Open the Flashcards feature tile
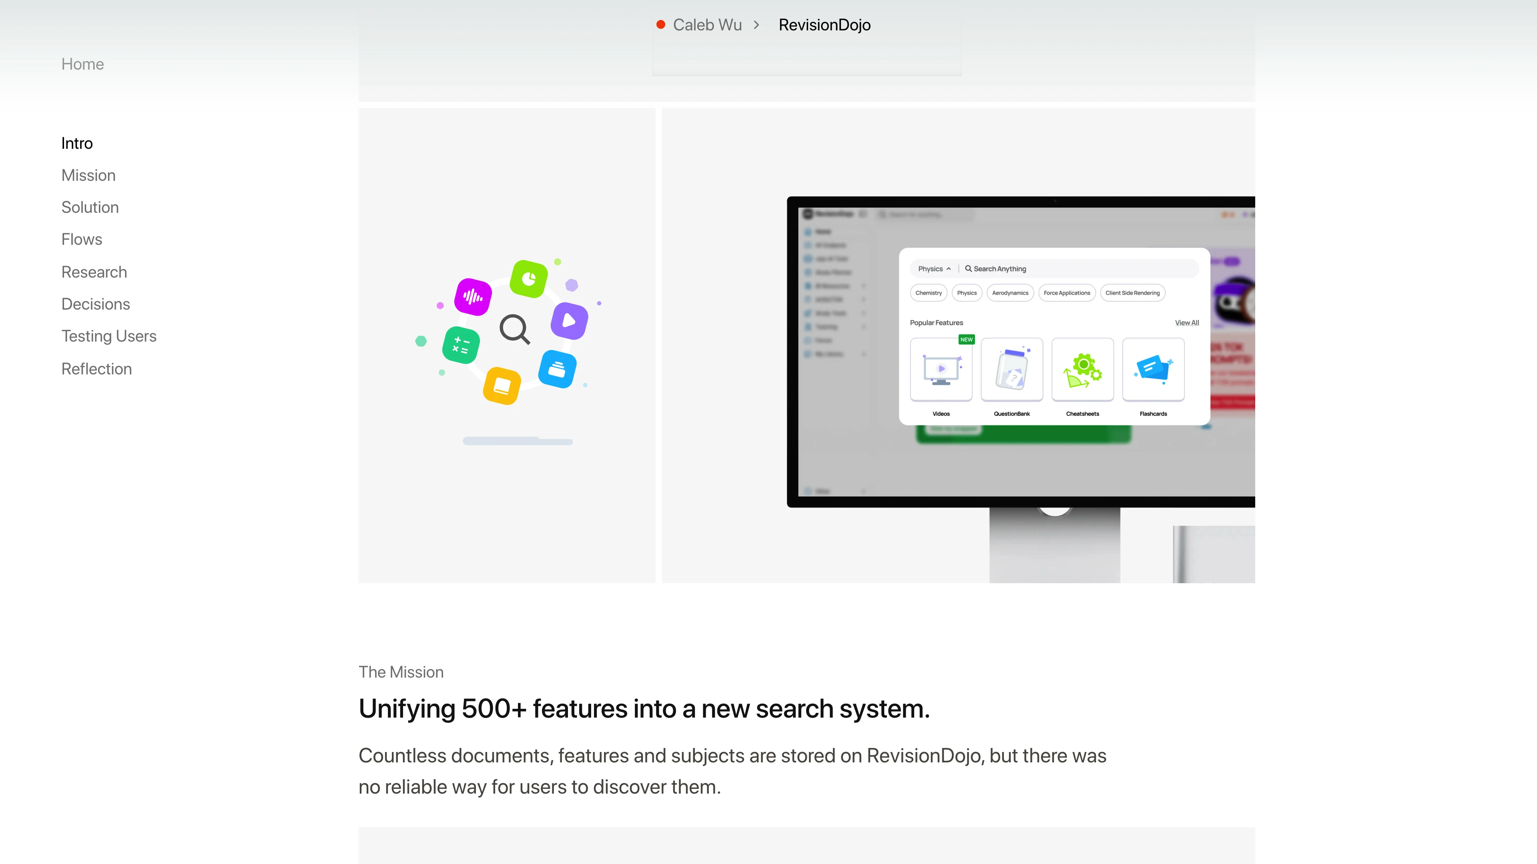This screenshot has width=1537, height=864. coord(1153,370)
